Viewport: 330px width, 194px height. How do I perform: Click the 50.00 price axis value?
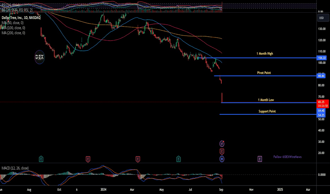pos(321,119)
